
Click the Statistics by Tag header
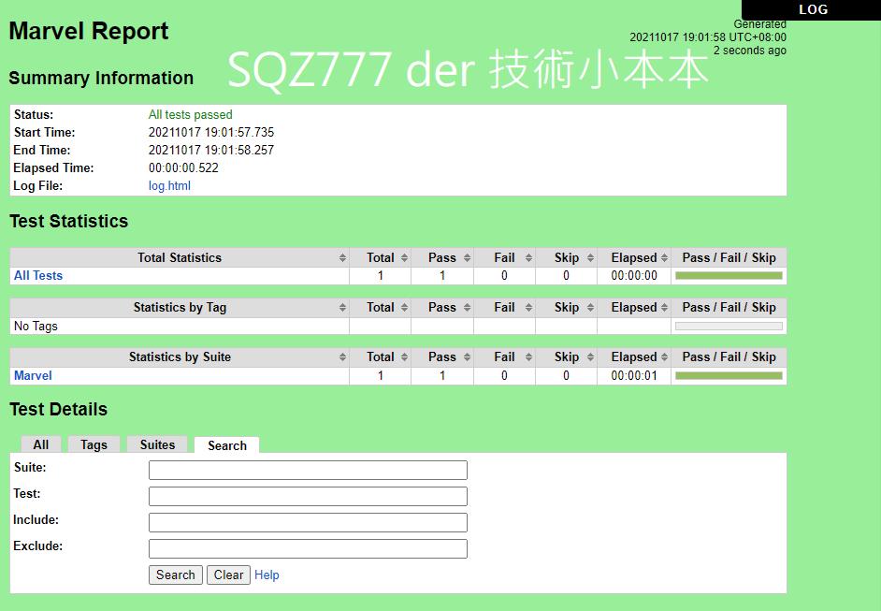pyautogui.click(x=180, y=308)
